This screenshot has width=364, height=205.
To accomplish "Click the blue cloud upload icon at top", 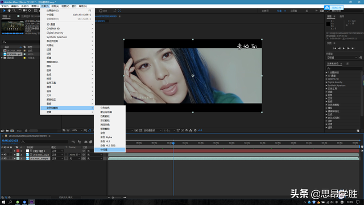I will click(x=326, y=7).
